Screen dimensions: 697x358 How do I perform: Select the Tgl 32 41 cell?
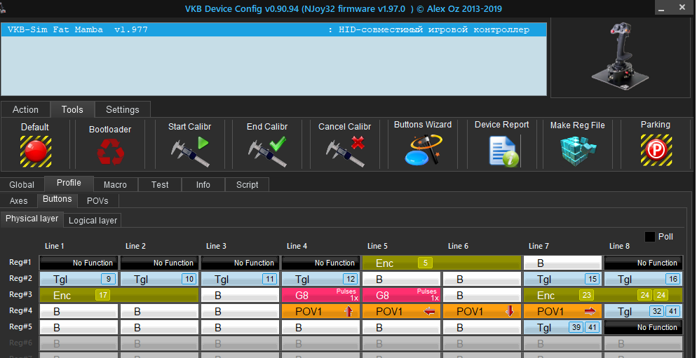coord(644,311)
